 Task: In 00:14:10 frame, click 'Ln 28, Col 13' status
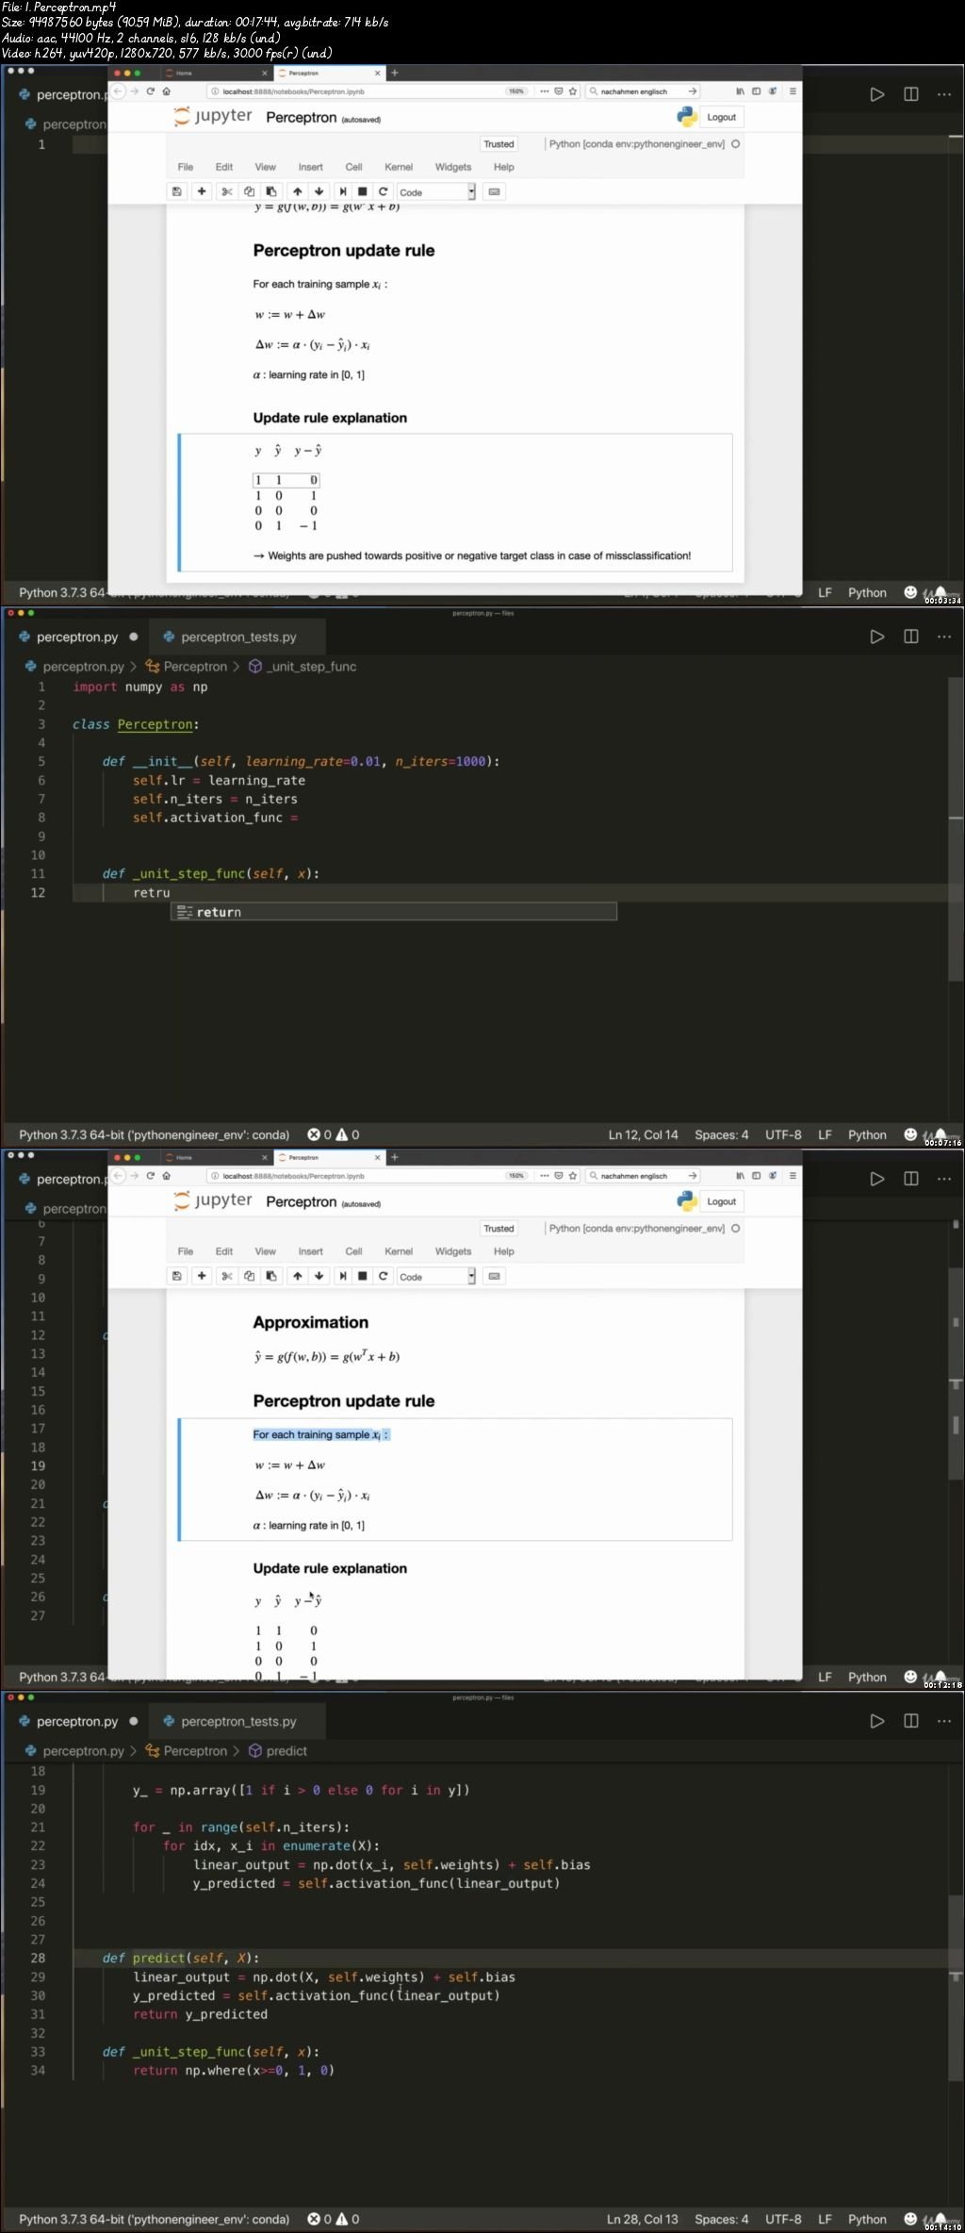click(x=643, y=2220)
